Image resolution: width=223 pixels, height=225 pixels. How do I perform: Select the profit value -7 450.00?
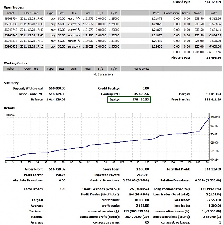click(215, 46)
